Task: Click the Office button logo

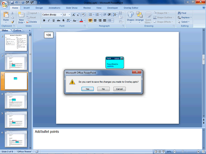Action: click(5, 5)
